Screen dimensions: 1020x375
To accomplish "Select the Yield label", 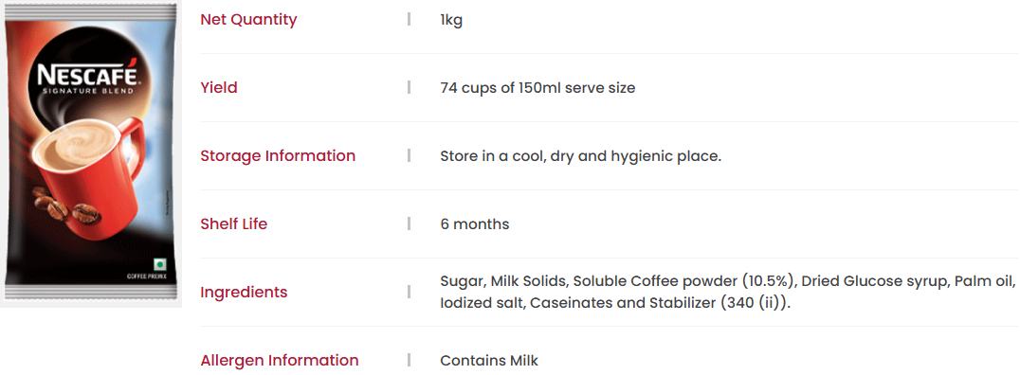I will (x=219, y=88).
